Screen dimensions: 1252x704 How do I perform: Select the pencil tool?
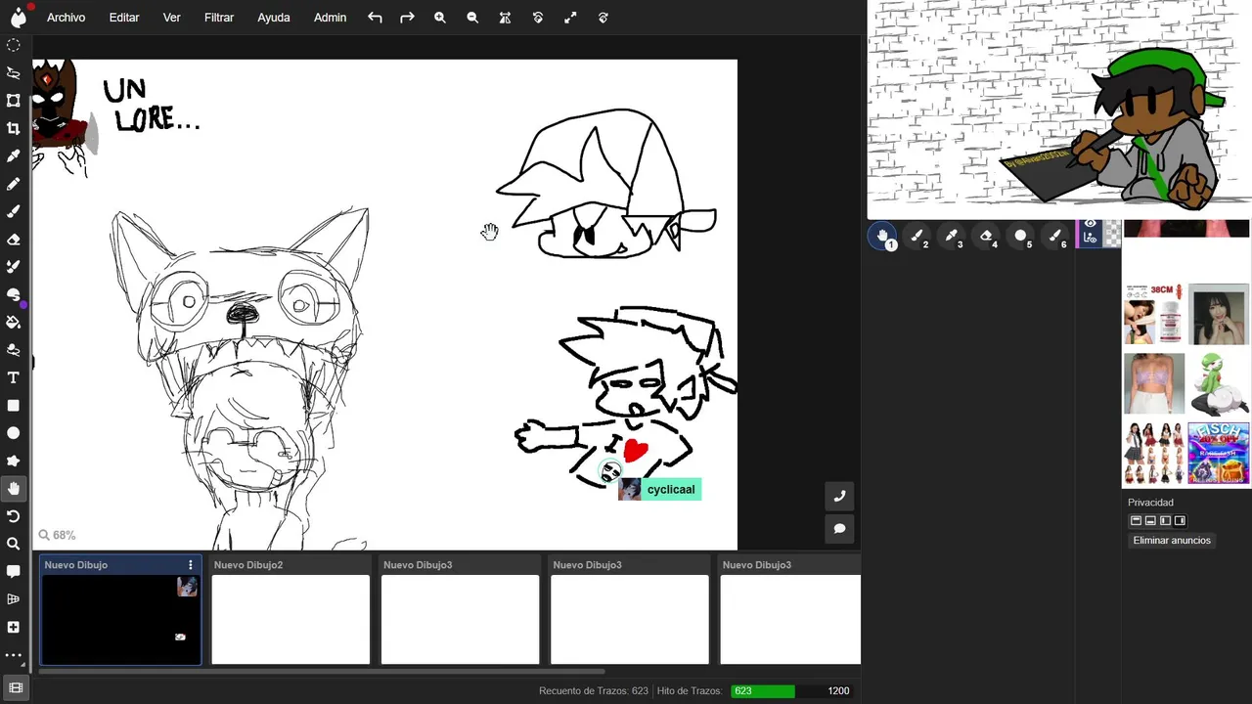(14, 184)
